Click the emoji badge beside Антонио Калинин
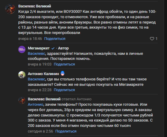 tap(63, 73)
